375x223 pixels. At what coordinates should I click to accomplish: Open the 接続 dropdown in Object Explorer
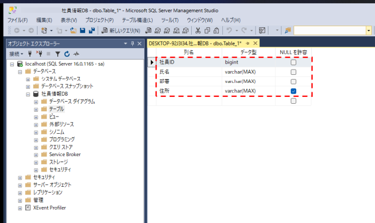16,54
